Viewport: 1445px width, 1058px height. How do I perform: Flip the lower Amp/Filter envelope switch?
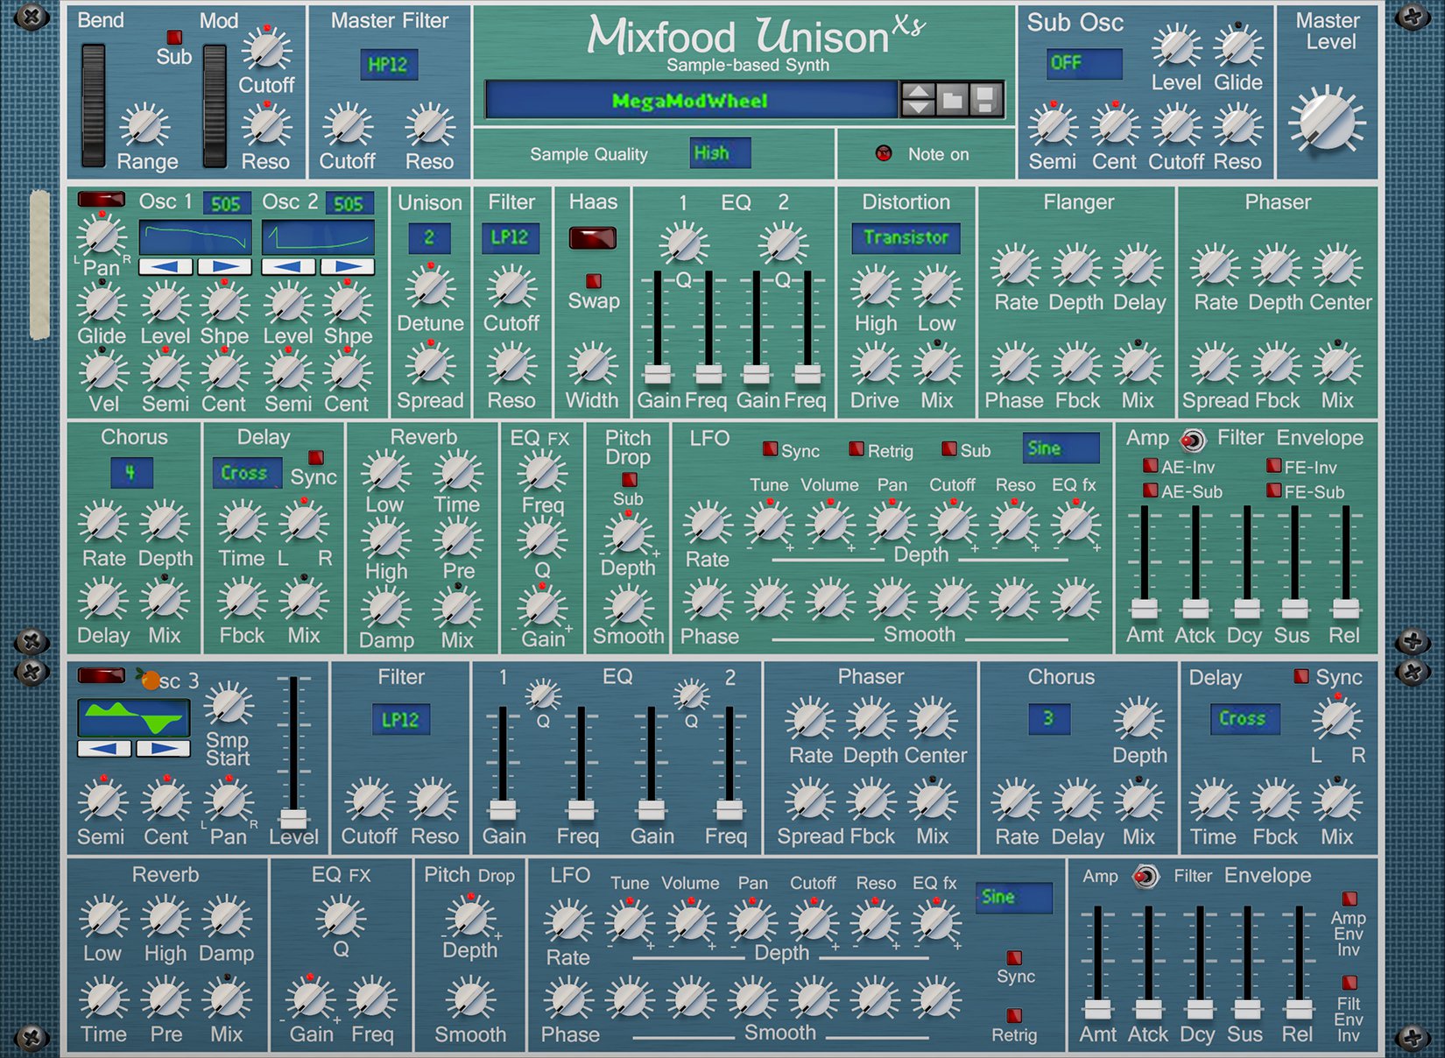[1145, 877]
